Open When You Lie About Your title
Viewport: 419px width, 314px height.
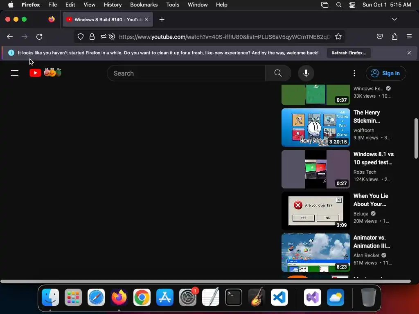pyautogui.click(x=371, y=200)
